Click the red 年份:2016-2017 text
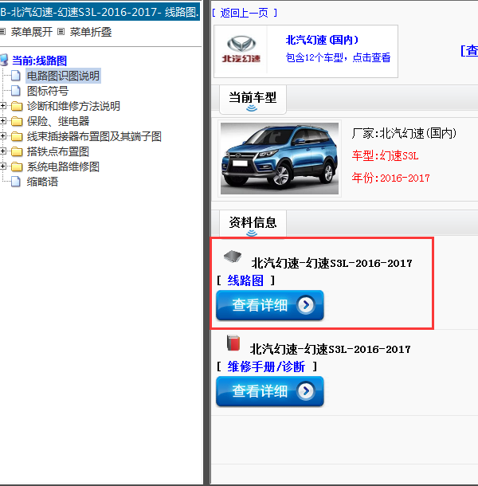 pos(390,178)
